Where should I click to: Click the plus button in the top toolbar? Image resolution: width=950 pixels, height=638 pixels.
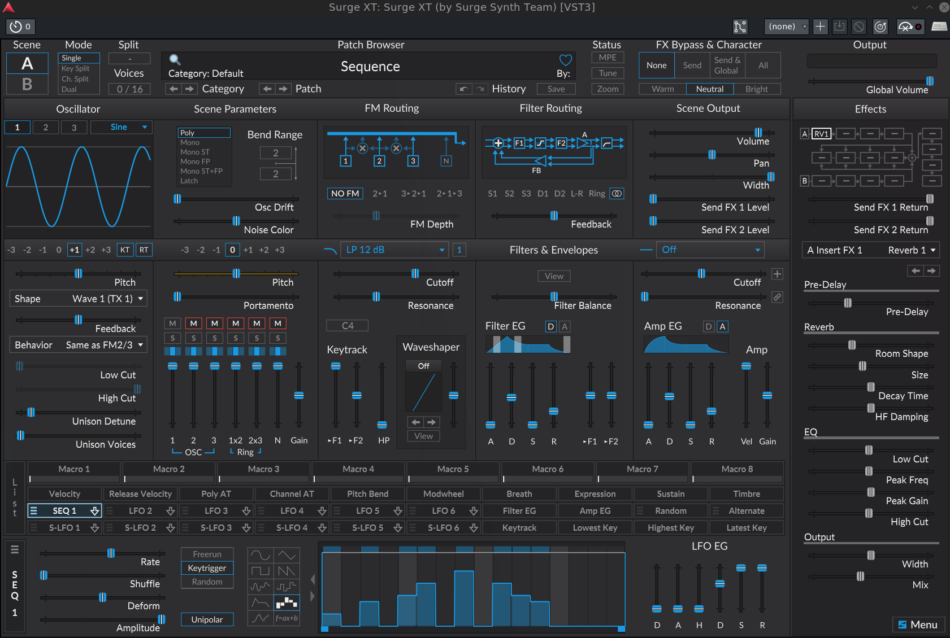(x=821, y=27)
